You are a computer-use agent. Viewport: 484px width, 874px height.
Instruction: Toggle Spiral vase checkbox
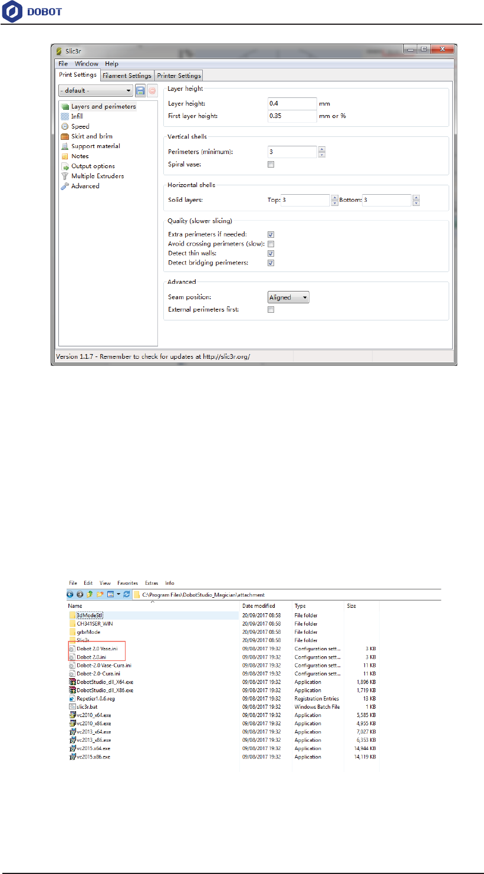pyautogui.click(x=271, y=165)
